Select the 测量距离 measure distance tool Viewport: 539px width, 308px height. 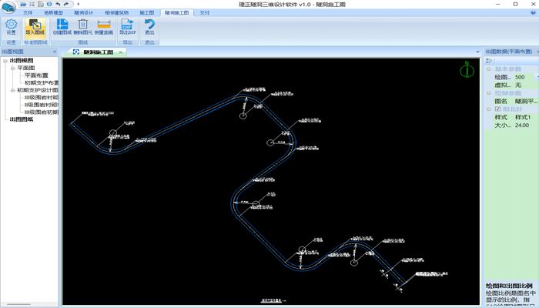[x=104, y=27]
